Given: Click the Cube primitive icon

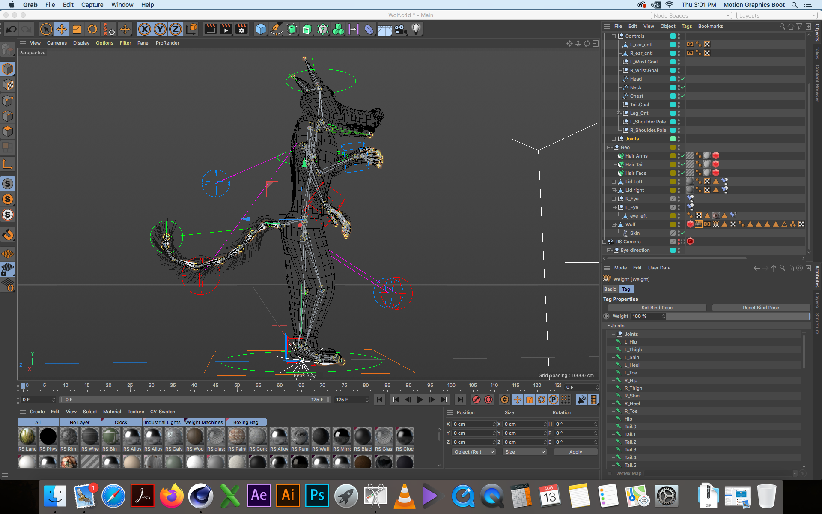Looking at the screenshot, I should (x=261, y=29).
